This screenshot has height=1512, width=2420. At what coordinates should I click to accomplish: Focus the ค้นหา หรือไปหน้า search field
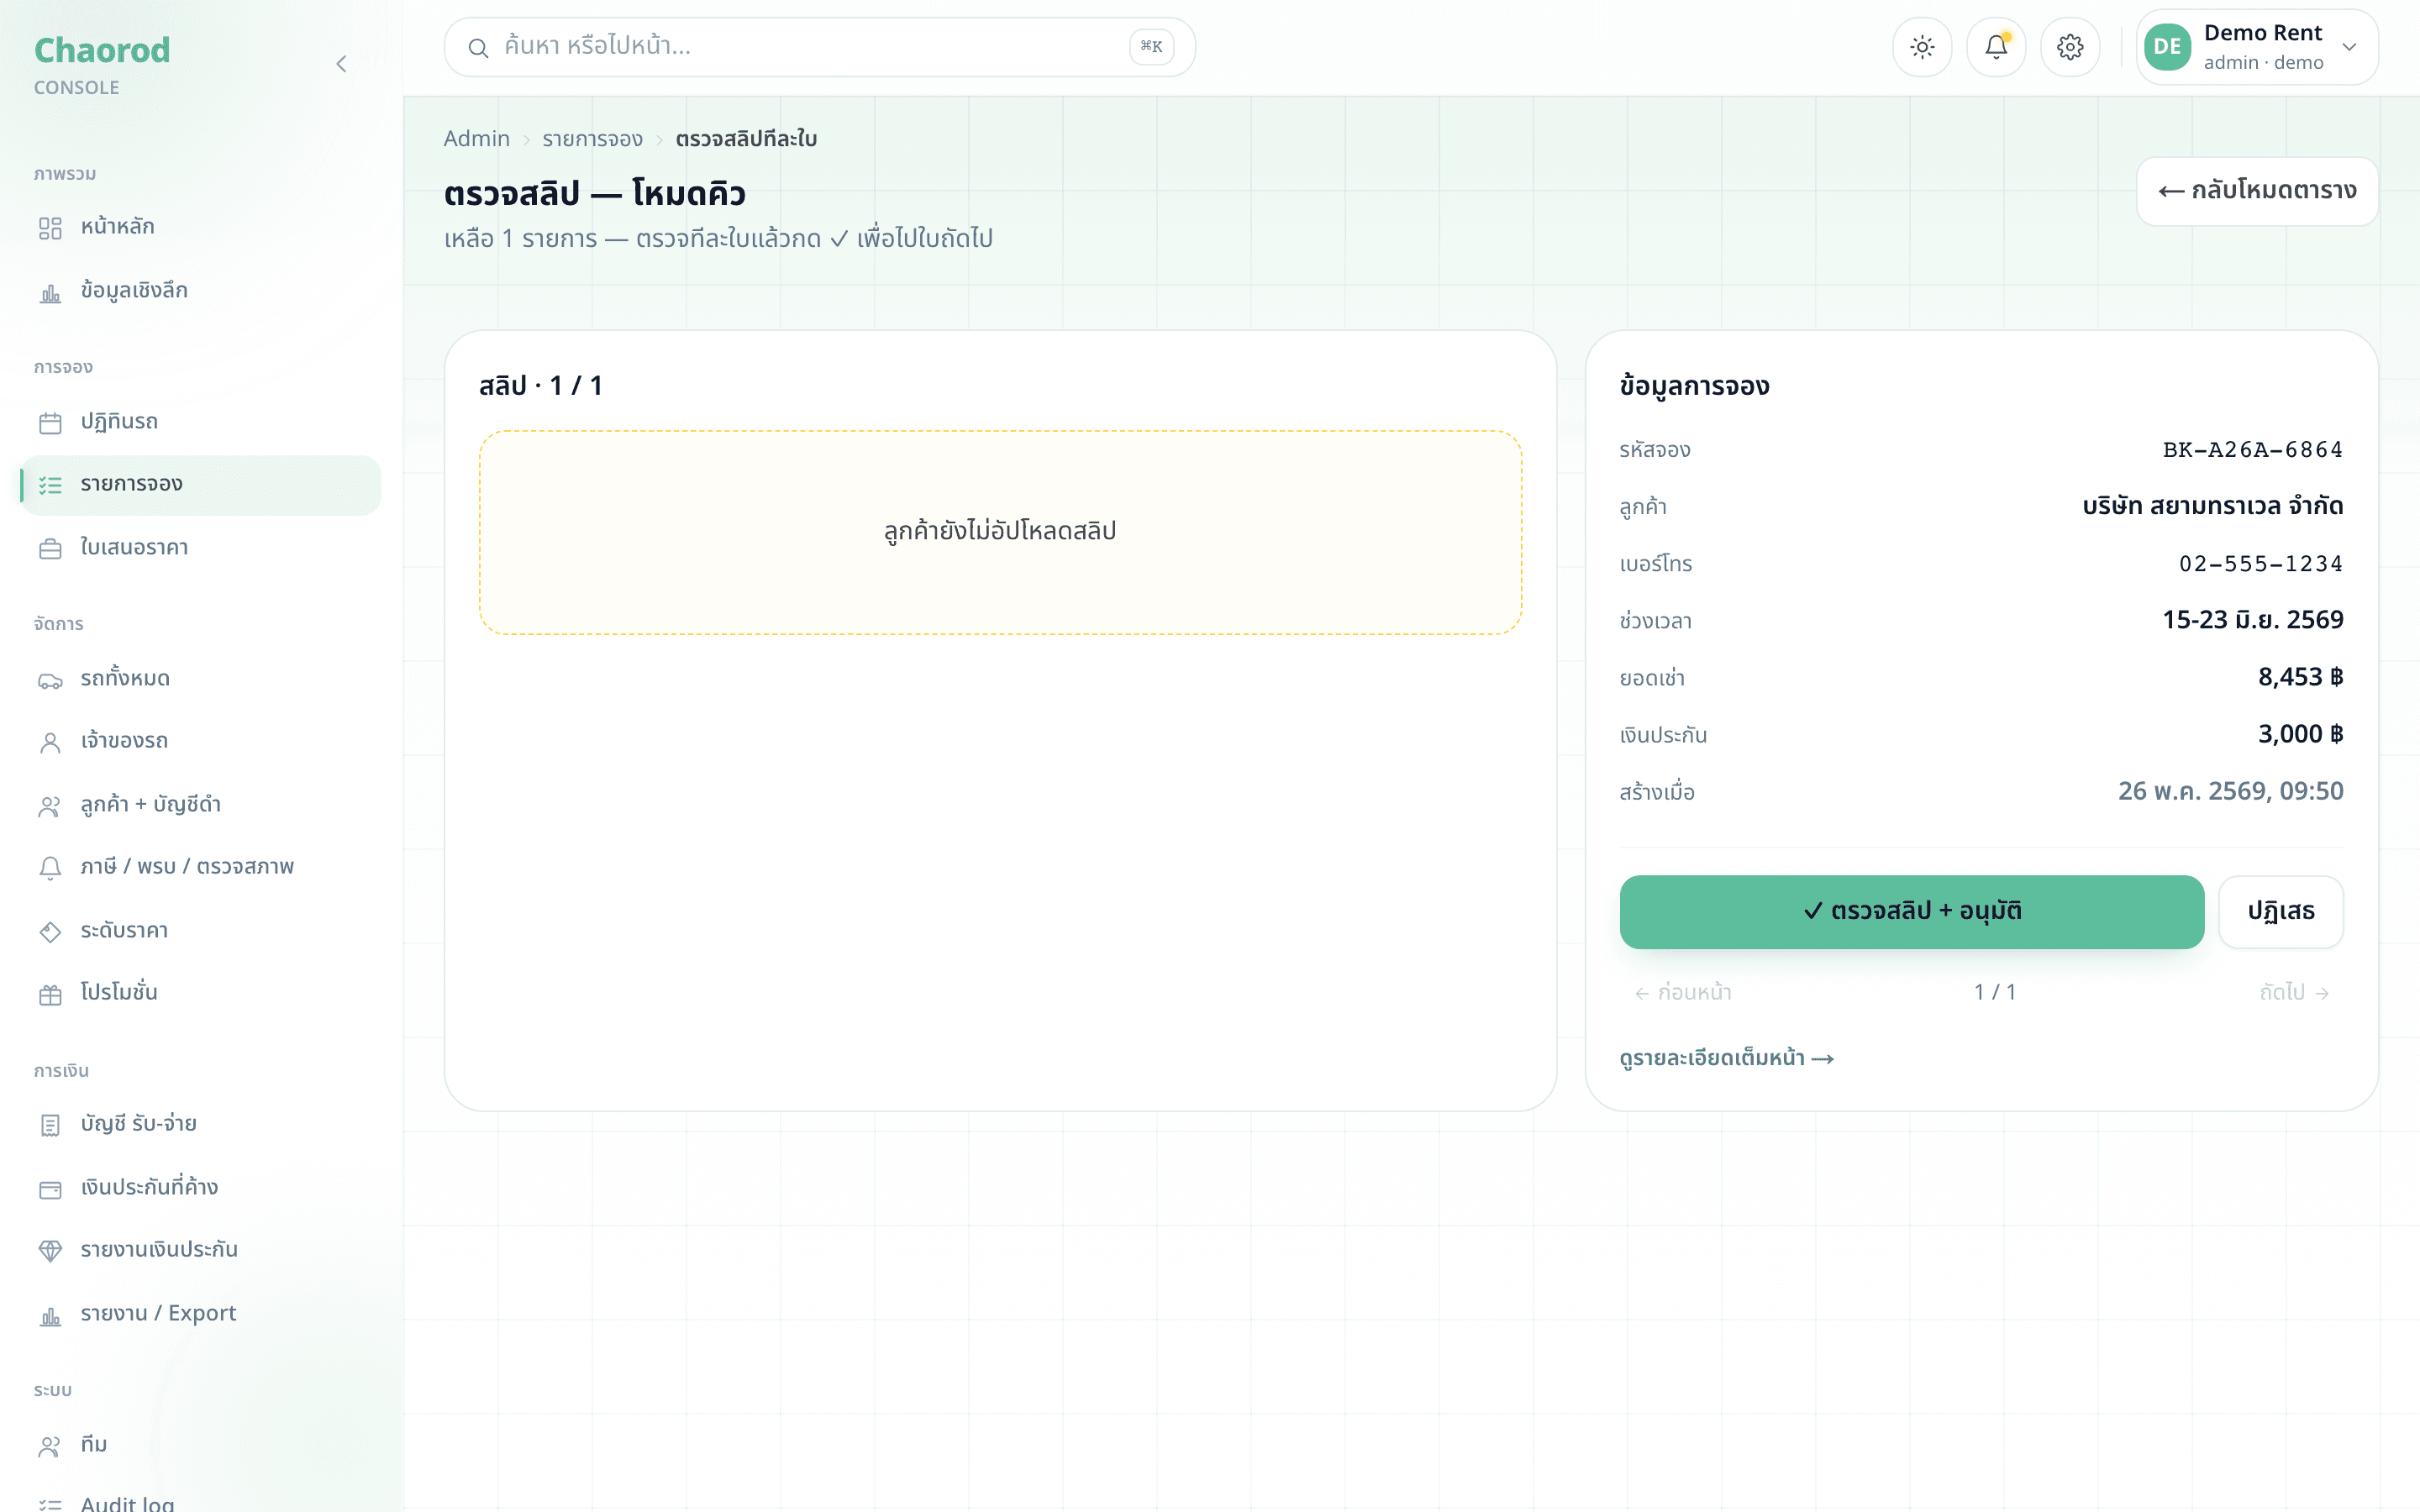(819, 47)
